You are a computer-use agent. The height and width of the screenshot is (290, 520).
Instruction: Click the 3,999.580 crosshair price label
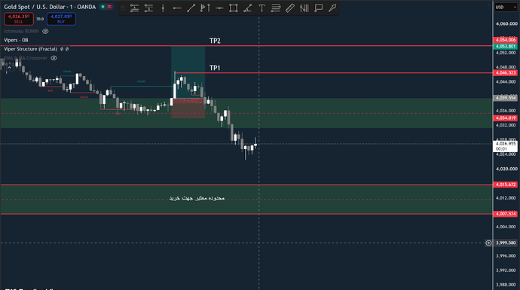tap(506, 243)
